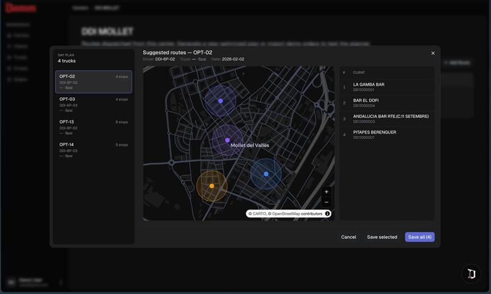Click the topmost indigo stop marker

pos(221,101)
